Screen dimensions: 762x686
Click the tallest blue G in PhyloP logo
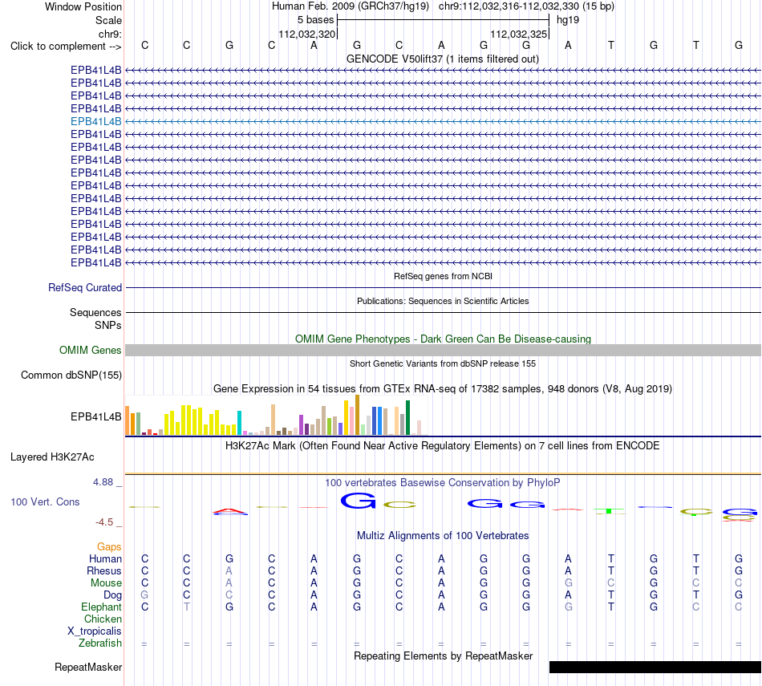359,501
